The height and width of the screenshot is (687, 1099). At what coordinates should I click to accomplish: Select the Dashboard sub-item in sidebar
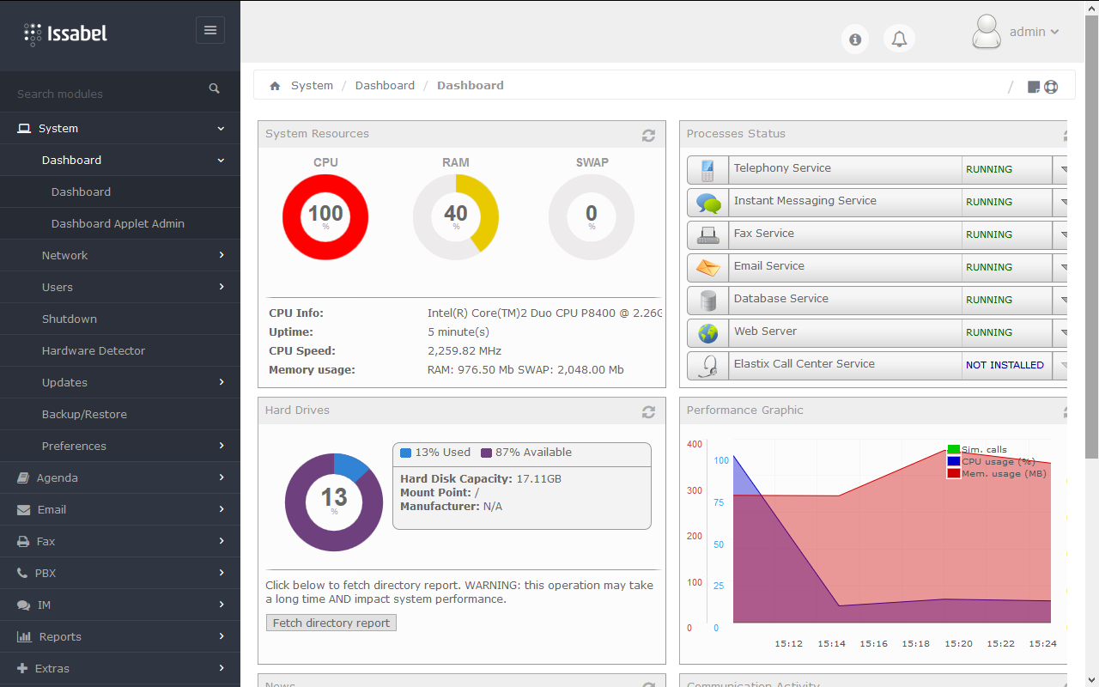[x=120, y=192]
